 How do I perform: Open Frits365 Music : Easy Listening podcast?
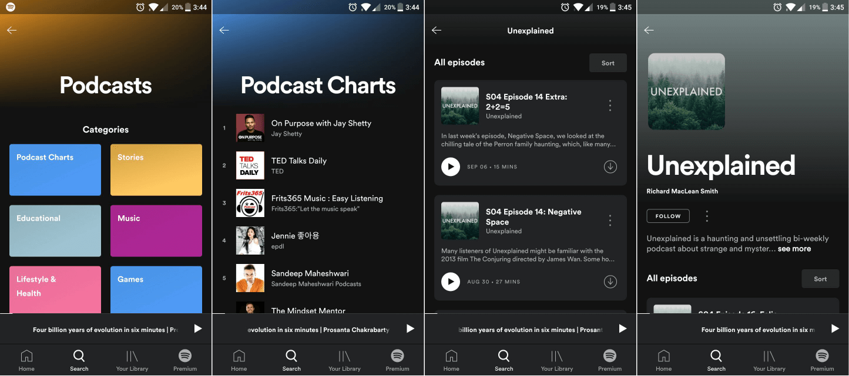pos(318,203)
